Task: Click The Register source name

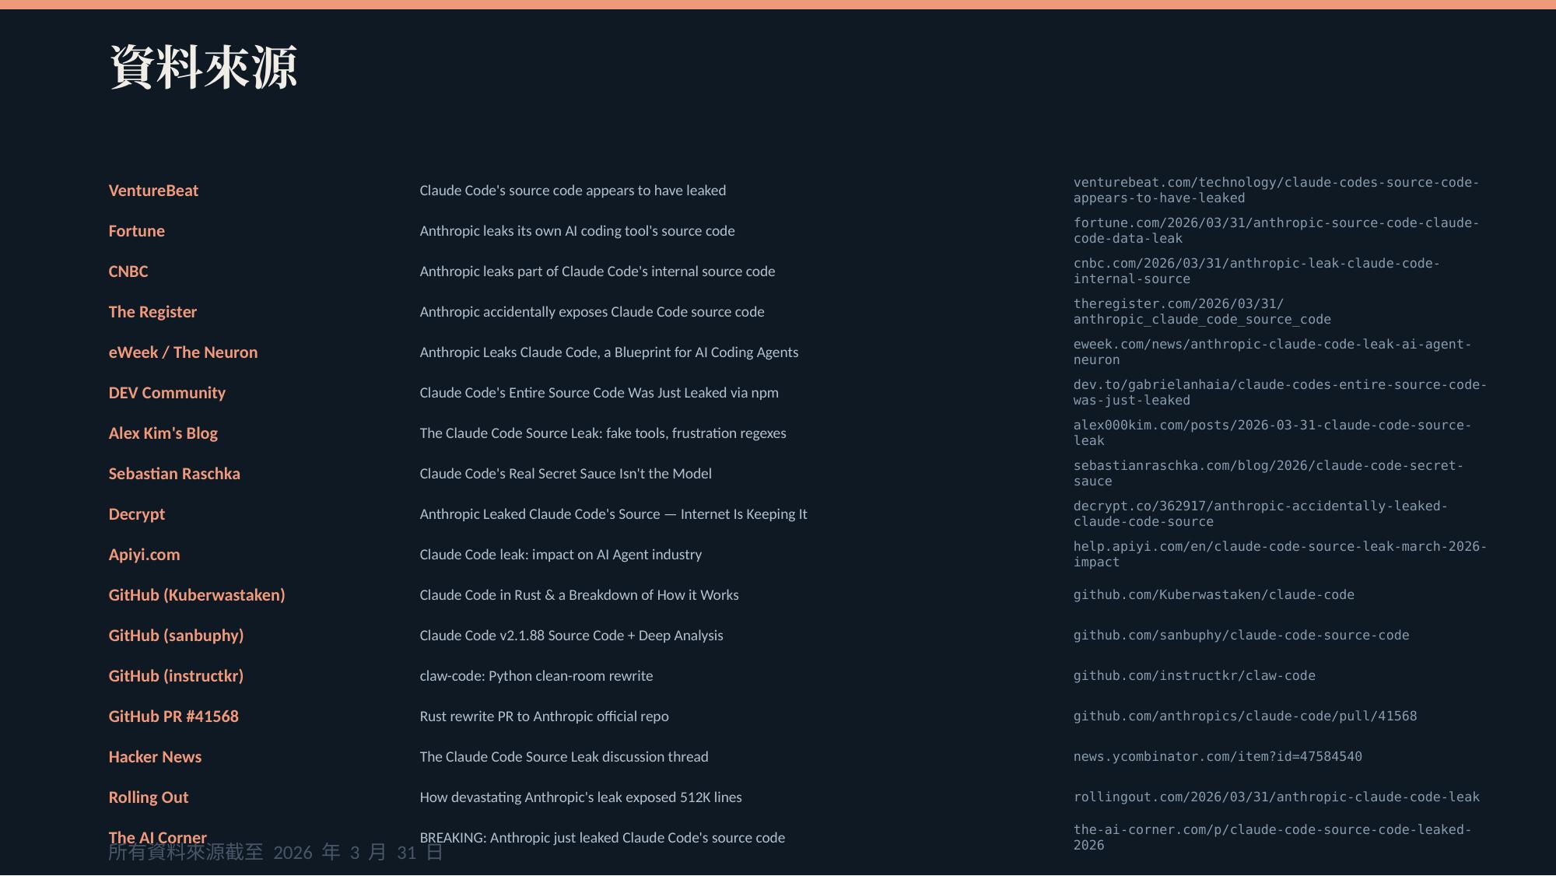Action: point(152,312)
